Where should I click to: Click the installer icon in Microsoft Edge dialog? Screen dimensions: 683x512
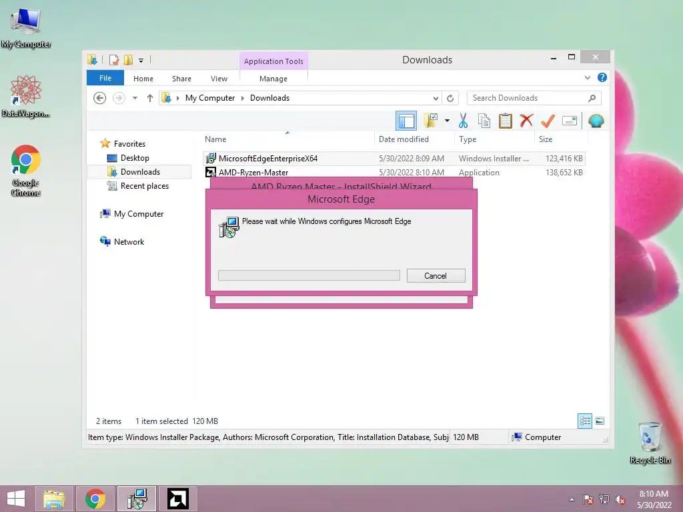(x=229, y=227)
